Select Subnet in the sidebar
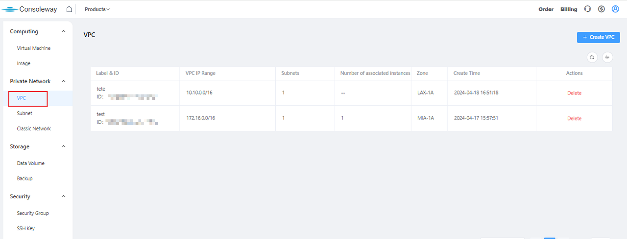Viewport: 627px width, 239px height. click(x=24, y=113)
